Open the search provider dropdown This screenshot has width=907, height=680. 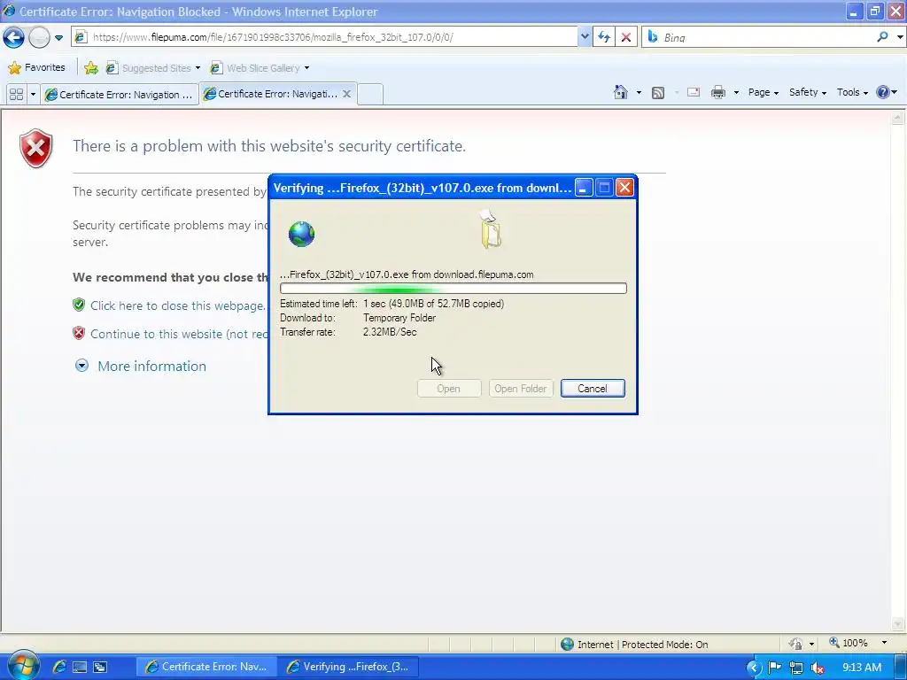[900, 37]
